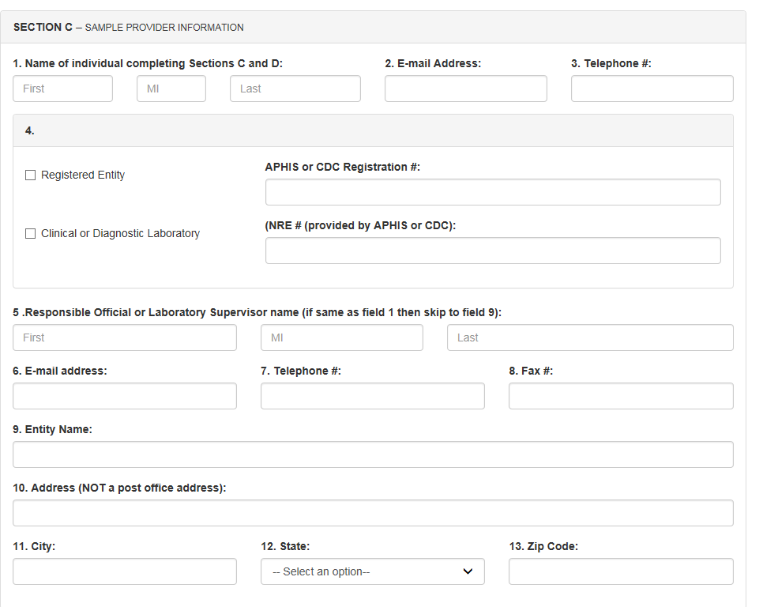Click the Responsible Official Last name field
The image size is (763, 607).
click(x=589, y=337)
